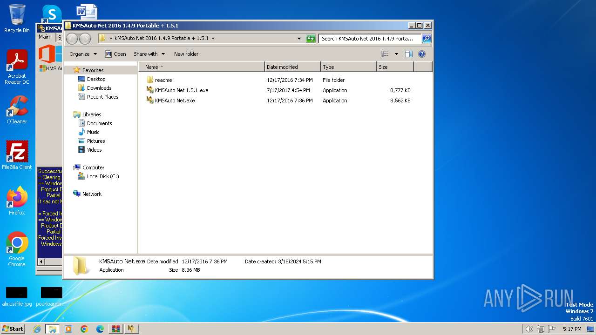Click the Change your view icon
596x335 pixels.
tap(385, 54)
